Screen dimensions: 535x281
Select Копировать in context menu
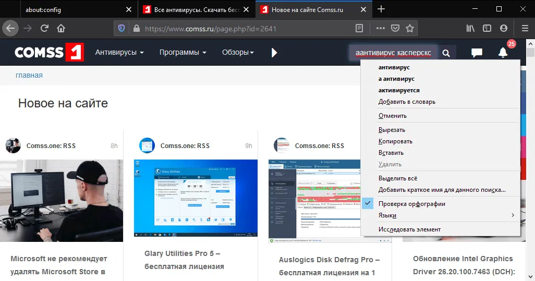441,141
